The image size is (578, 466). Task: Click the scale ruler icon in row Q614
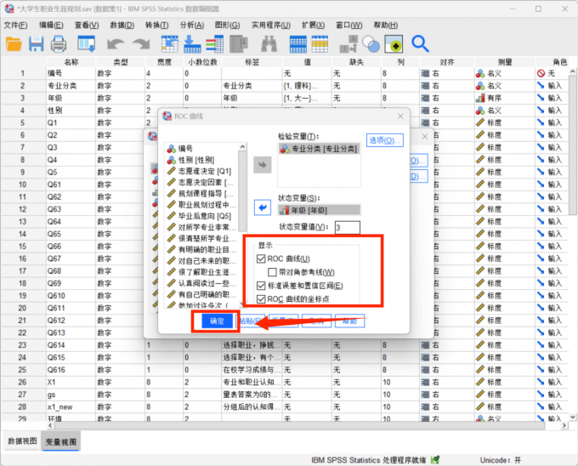click(480, 345)
